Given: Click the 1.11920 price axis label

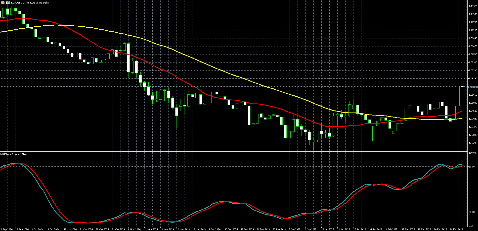Looking at the screenshot, I should click(473, 6).
